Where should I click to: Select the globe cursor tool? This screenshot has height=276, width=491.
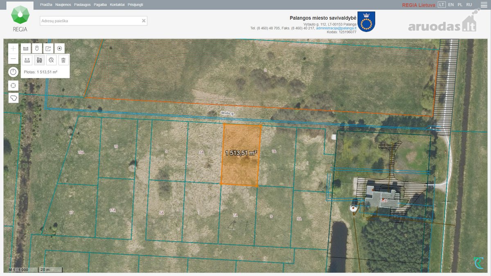[x=51, y=60]
